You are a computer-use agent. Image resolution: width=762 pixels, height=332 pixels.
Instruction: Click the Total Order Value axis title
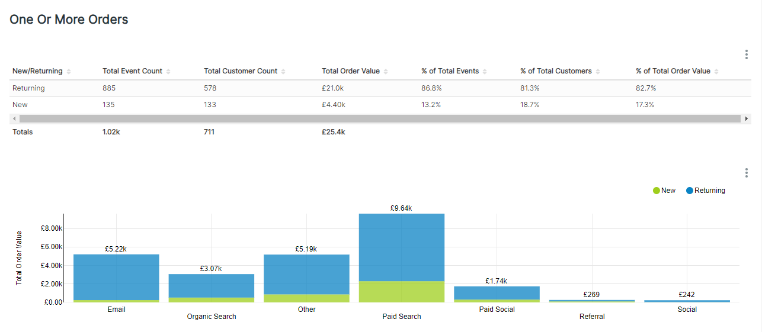[19, 258]
